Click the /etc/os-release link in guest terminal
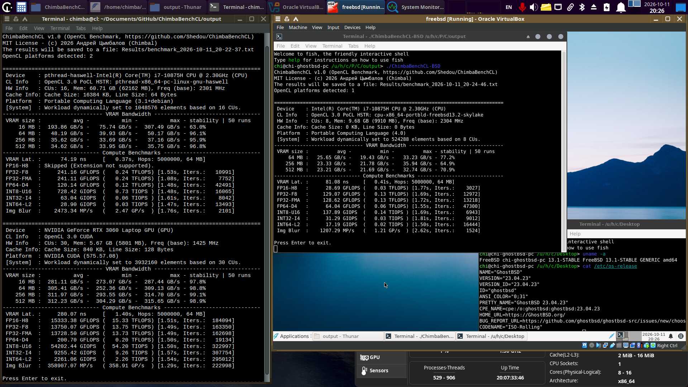This screenshot has height=387, width=688. point(615,266)
